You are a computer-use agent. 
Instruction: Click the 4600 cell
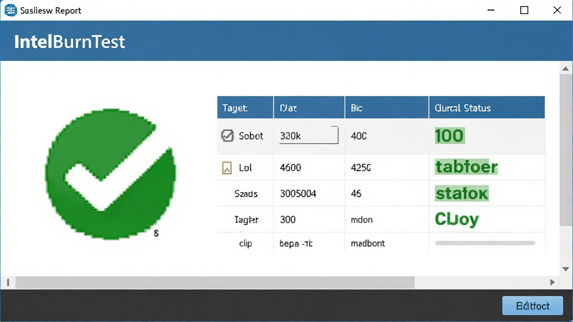290,168
